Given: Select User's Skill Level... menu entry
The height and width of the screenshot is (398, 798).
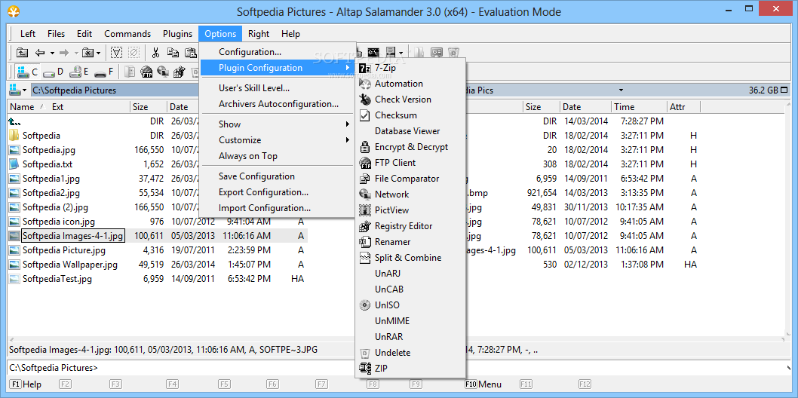Looking at the screenshot, I should pos(277,88).
